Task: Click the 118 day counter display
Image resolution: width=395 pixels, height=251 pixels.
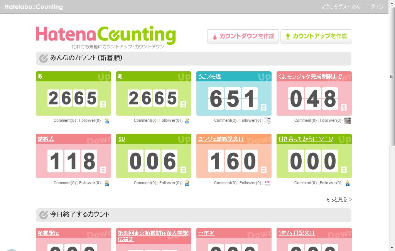Action: pyautogui.click(x=72, y=161)
